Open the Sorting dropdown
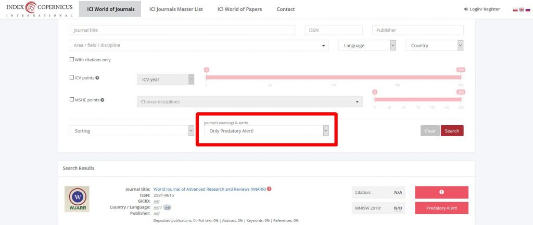This screenshot has width=533, height=225. 132,130
